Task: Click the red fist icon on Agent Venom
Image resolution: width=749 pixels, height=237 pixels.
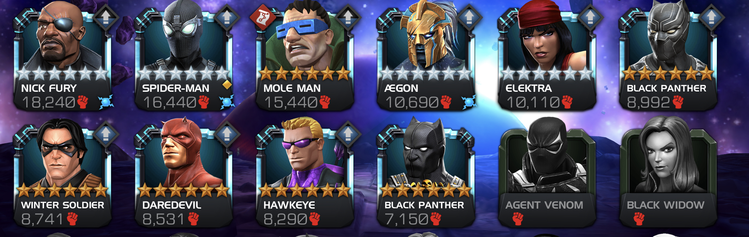Action: point(518,219)
